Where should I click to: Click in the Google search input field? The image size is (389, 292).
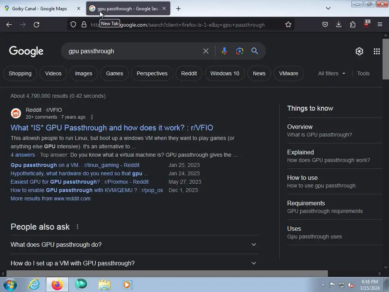click(x=133, y=51)
